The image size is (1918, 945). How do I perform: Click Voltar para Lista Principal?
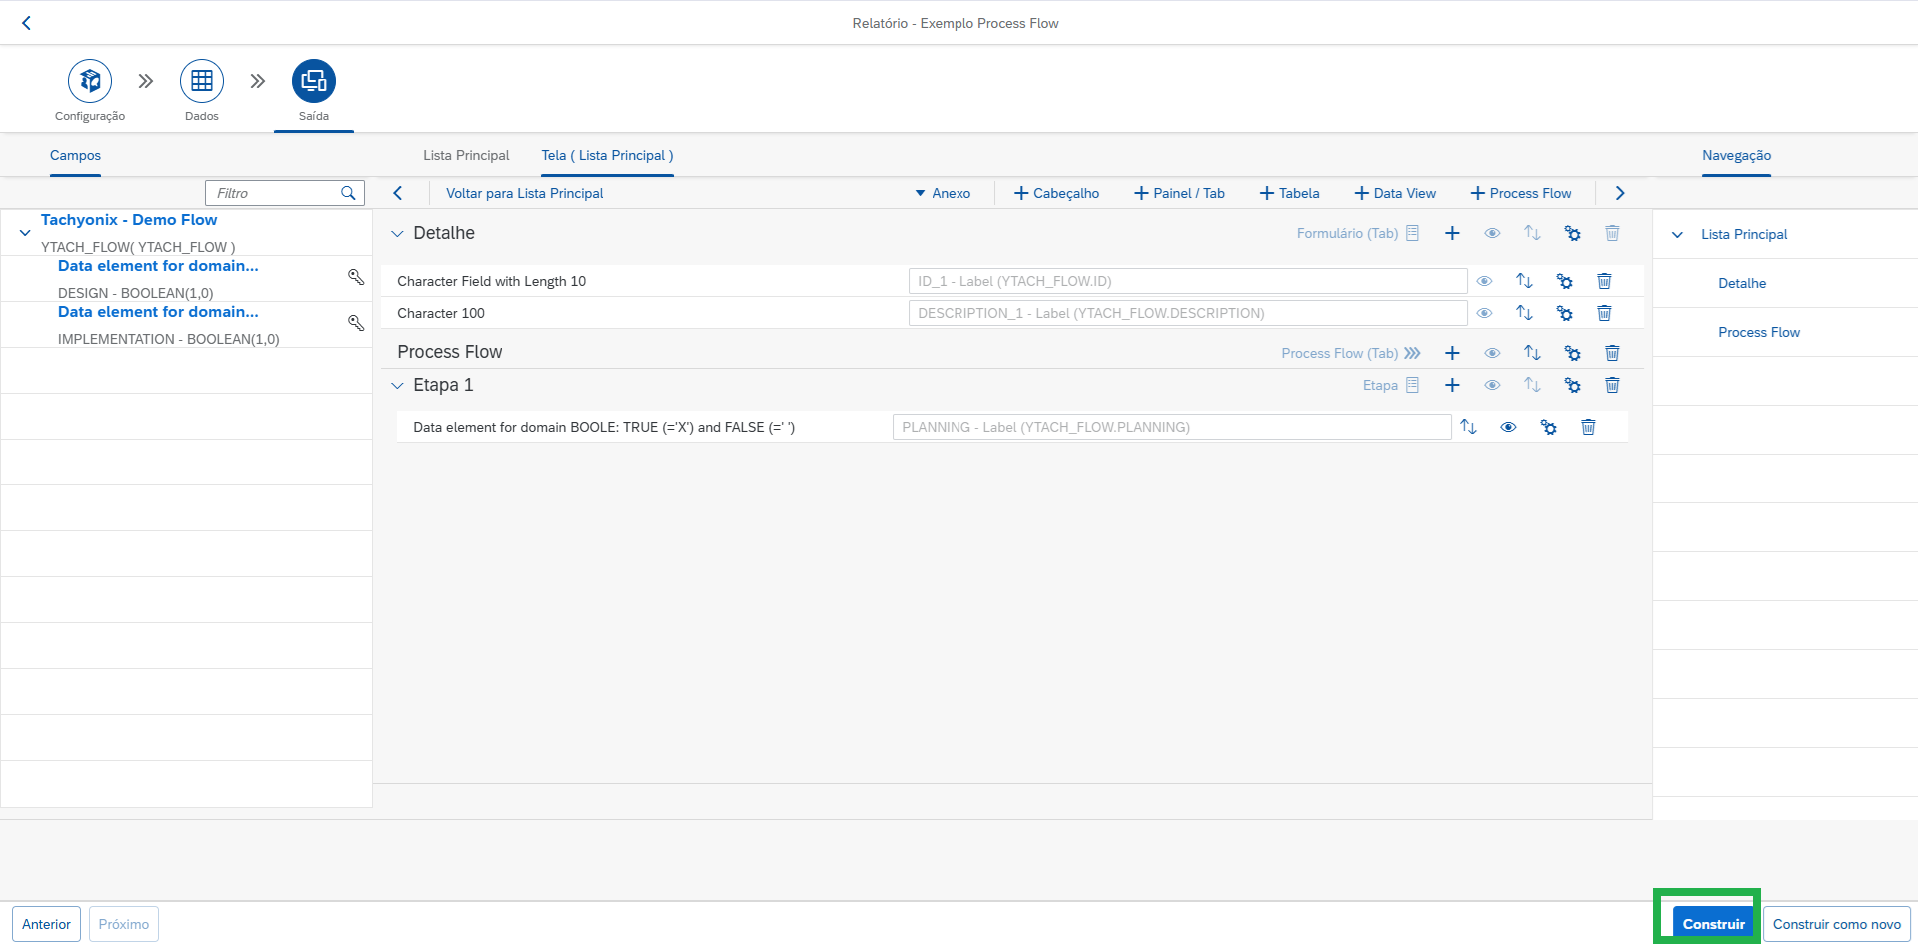pos(525,193)
